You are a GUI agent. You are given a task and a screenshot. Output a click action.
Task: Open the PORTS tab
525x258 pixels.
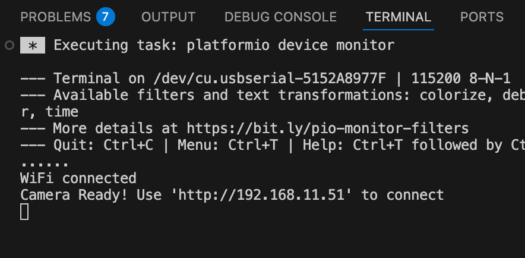[482, 17]
